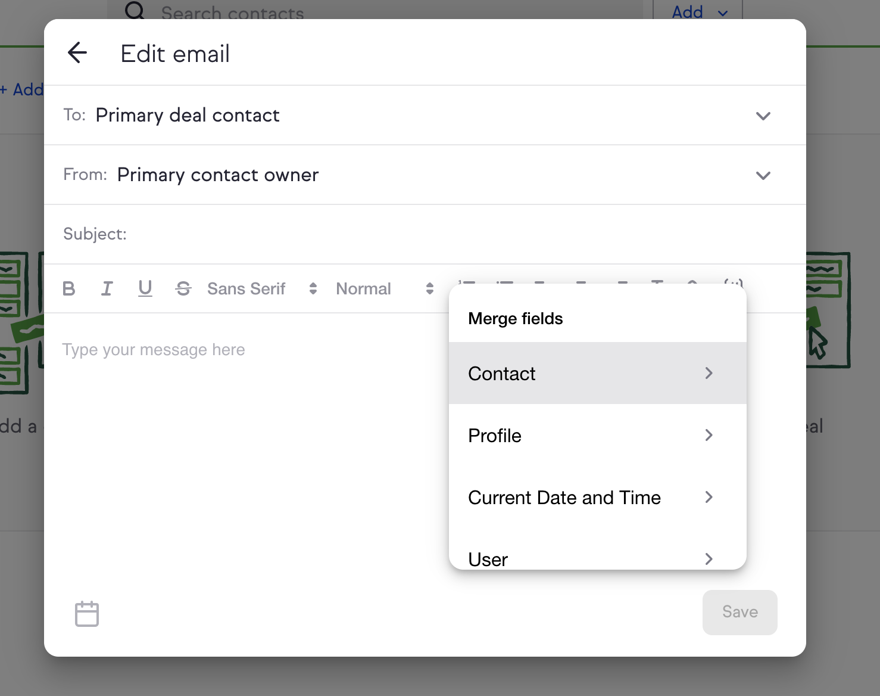Toggle strikethrough text formatting
The image size is (880, 696).
click(x=183, y=289)
